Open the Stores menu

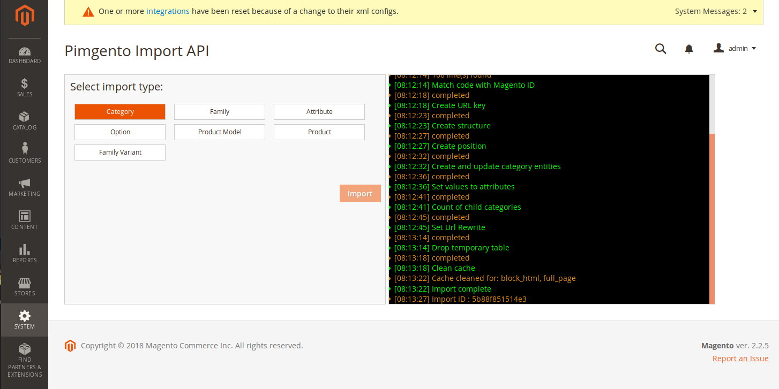[x=24, y=287]
